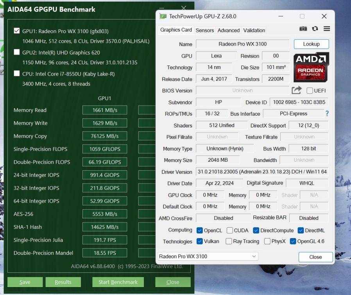Image resolution: width=351 pixels, height=295 pixels.
Task: Click the Driver Version text field
Action: 262,172
